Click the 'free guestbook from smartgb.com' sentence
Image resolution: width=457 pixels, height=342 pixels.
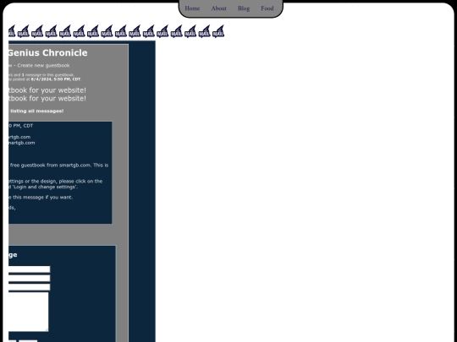coord(59,166)
